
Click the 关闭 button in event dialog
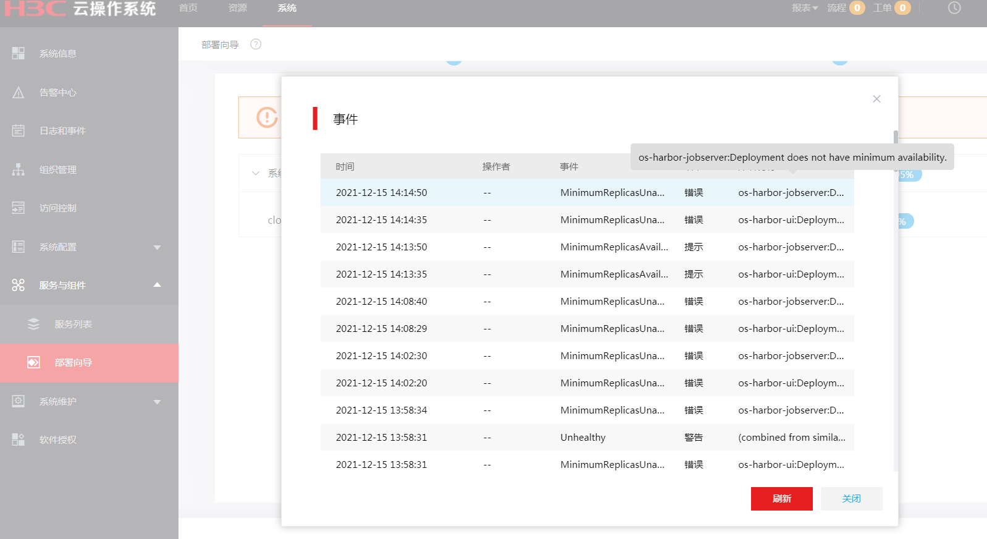tap(851, 499)
